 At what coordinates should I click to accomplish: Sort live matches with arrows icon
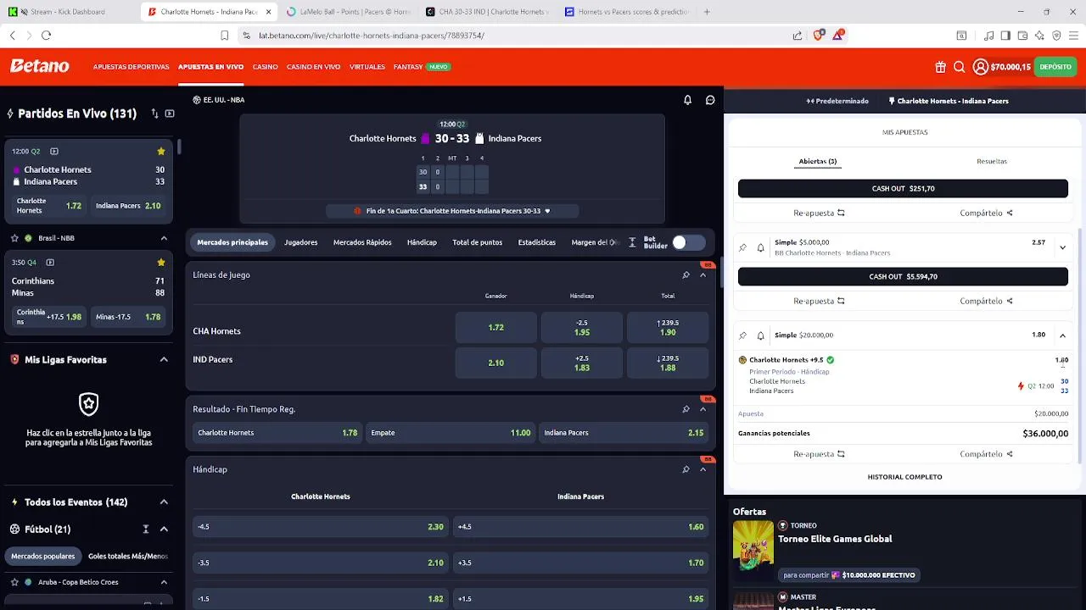coord(154,114)
